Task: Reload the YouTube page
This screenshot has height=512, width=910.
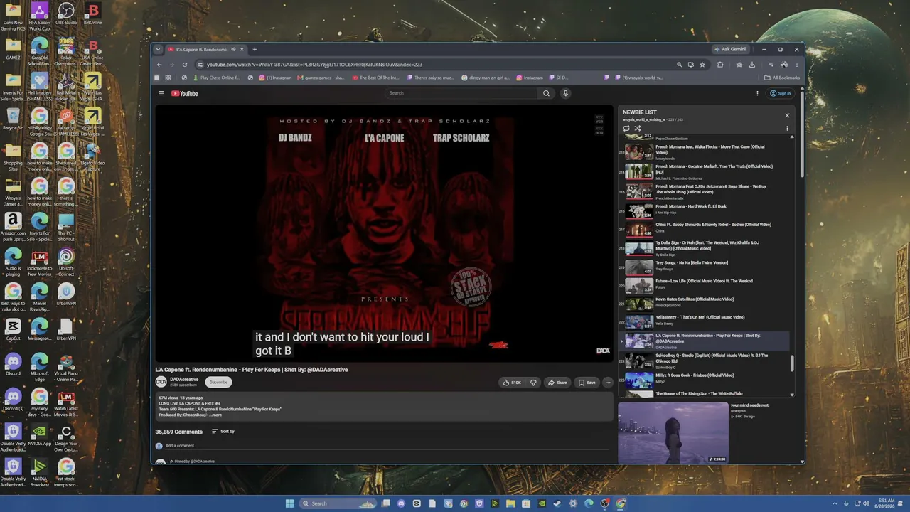Action: coord(184,65)
